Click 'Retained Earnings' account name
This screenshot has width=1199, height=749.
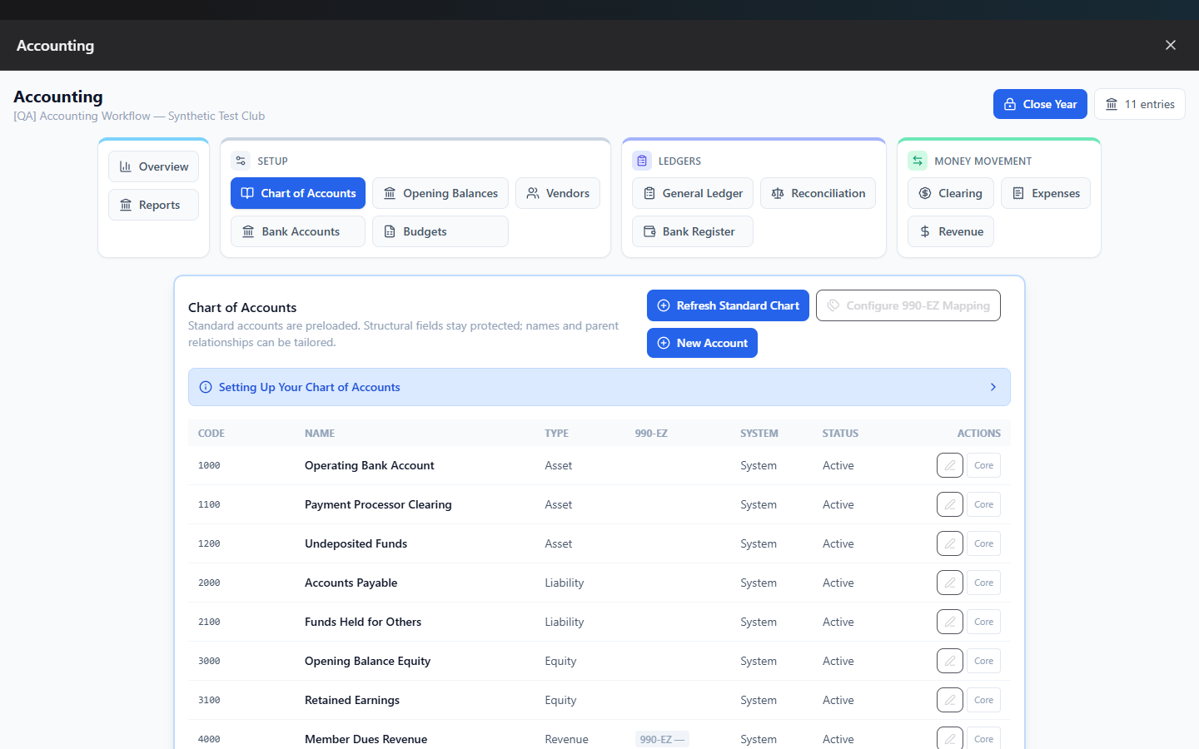(352, 700)
